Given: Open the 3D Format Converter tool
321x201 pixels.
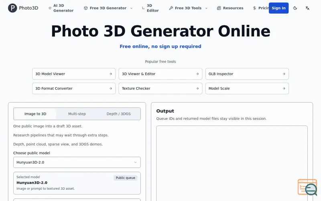Looking at the screenshot, I should click(74, 88).
